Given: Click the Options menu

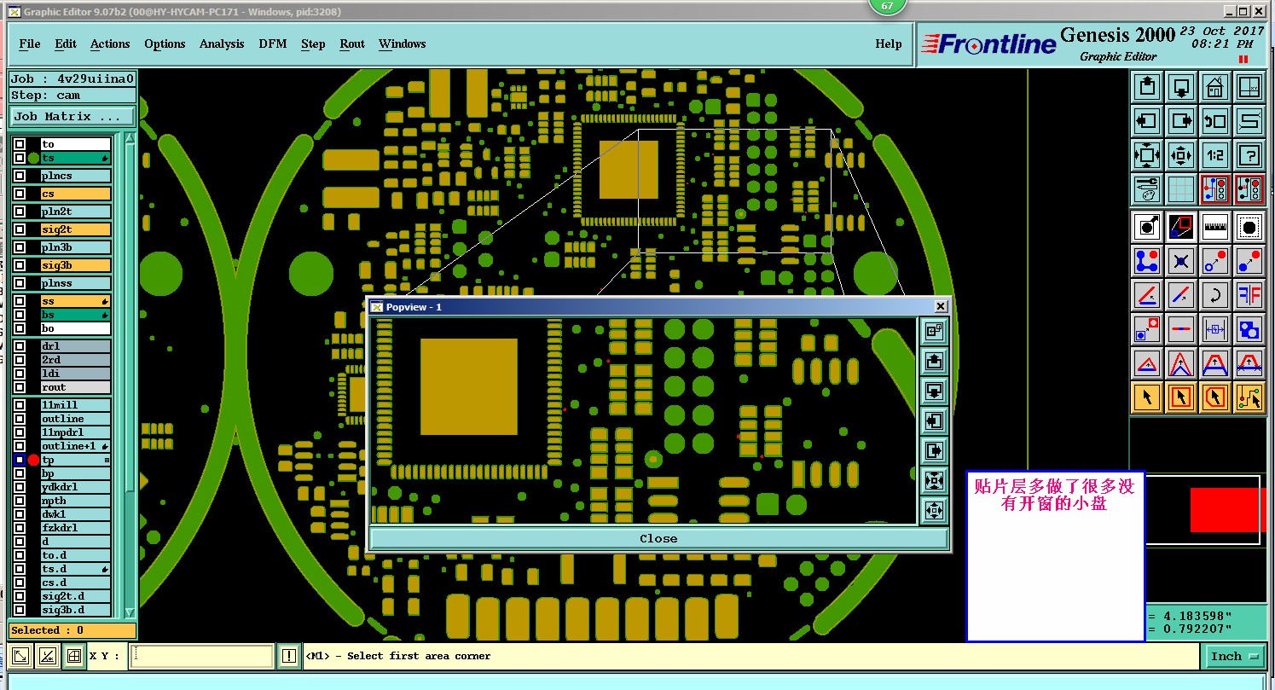Looking at the screenshot, I should pyautogui.click(x=165, y=43).
